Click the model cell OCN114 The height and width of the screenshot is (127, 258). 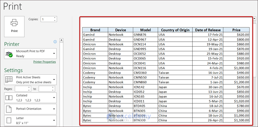[x=145, y=44]
